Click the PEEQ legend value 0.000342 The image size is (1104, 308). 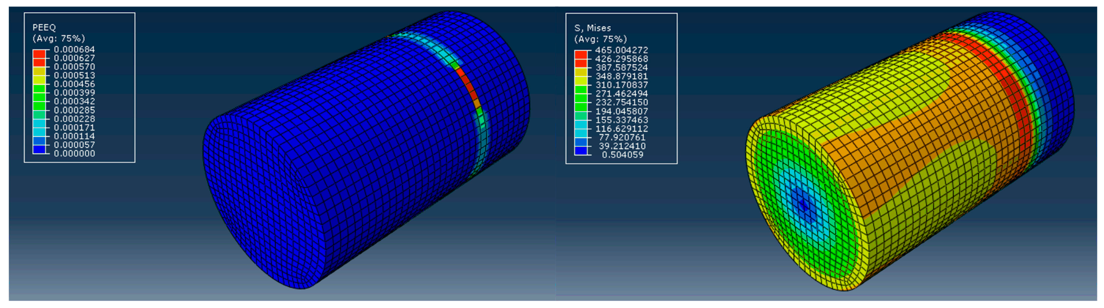tap(74, 102)
